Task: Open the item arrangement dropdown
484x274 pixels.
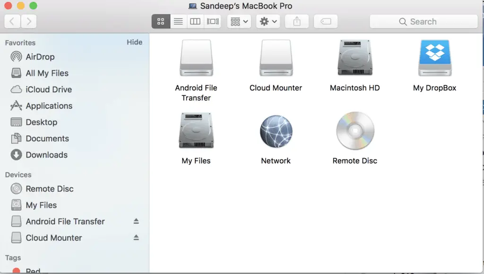Action: coord(239,21)
